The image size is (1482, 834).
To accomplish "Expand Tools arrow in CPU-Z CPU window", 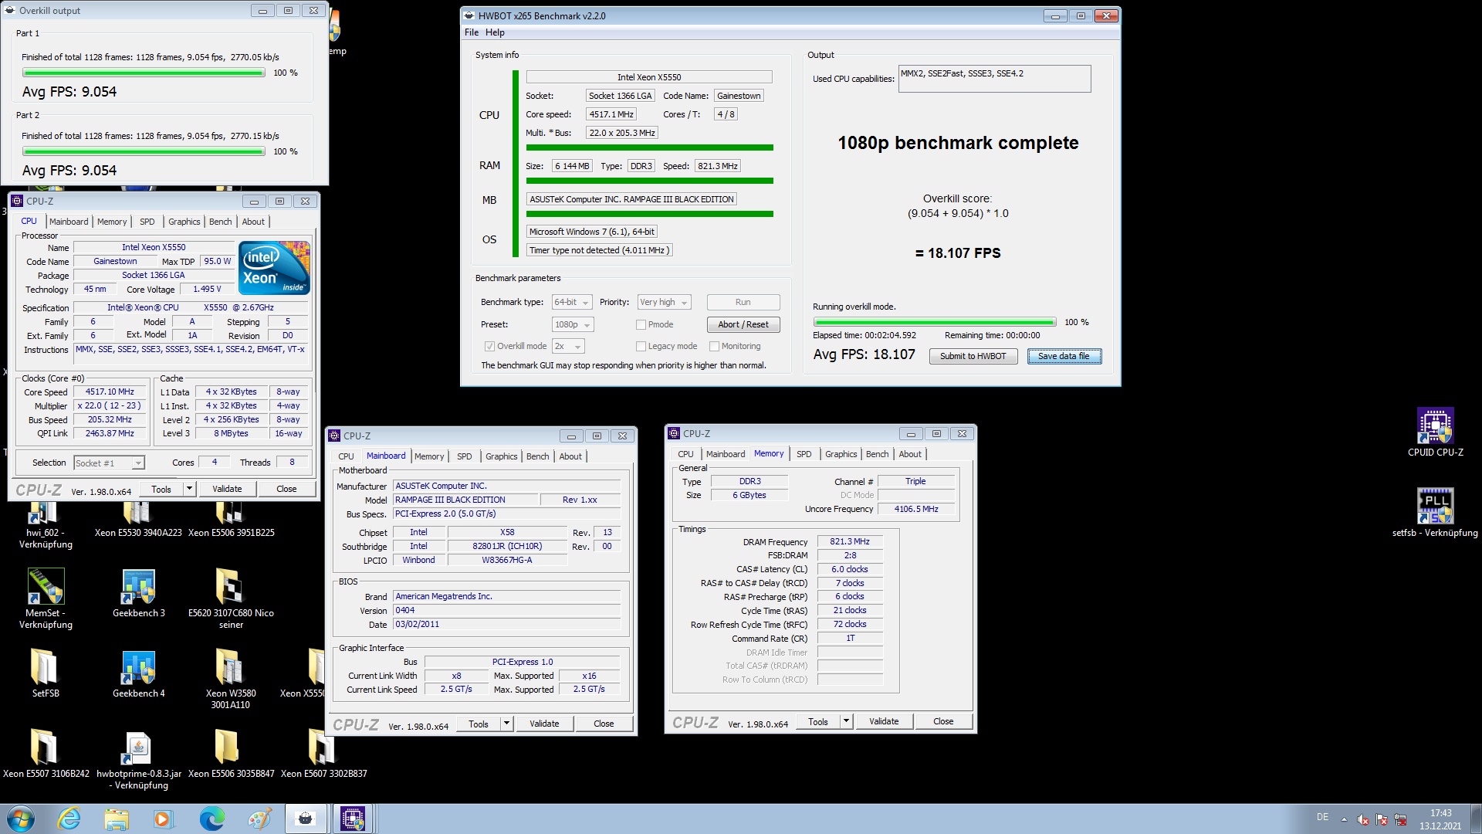I will click(189, 489).
